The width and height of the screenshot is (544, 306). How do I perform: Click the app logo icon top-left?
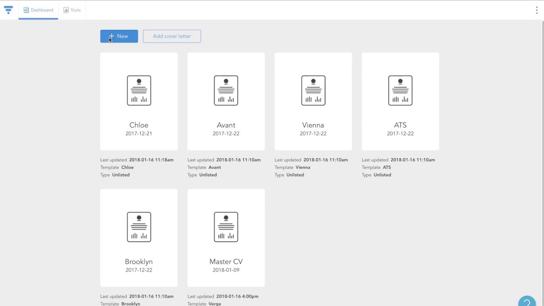[x=8, y=10]
